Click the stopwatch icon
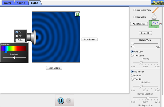164x107 pixels. [154, 17]
